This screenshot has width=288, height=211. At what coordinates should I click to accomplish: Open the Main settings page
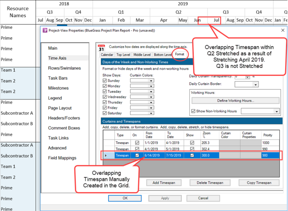click(53, 48)
